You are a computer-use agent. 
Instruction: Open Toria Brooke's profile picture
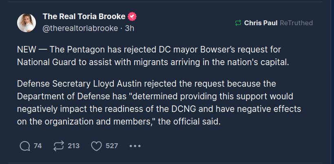27,22
